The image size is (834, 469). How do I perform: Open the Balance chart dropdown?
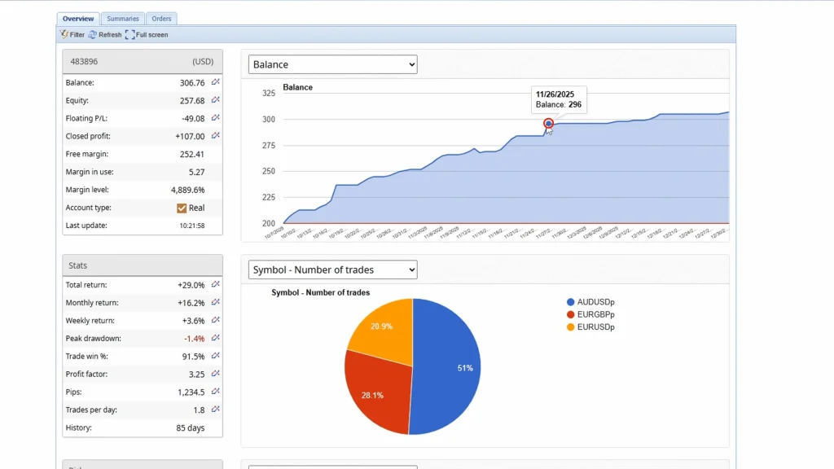point(332,64)
